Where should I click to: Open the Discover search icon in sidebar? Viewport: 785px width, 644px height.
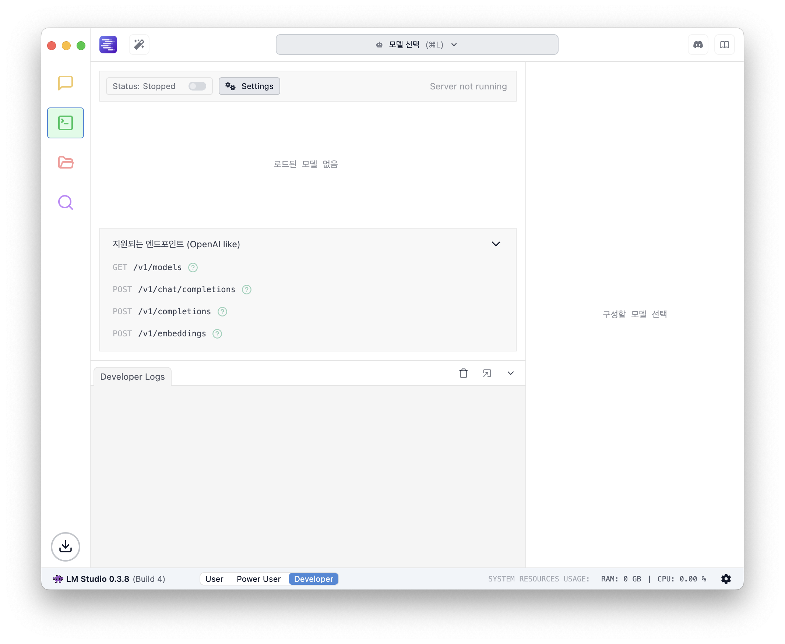tap(65, 202)
